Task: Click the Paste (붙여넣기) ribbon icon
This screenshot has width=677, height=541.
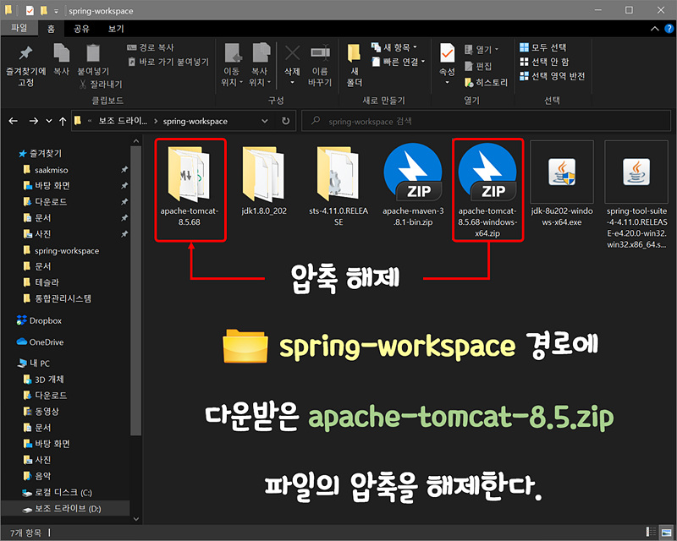Action: click(x=93, y=53)
